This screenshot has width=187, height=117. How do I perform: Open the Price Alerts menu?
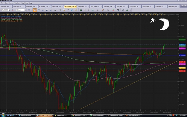[x=24, y=3]
